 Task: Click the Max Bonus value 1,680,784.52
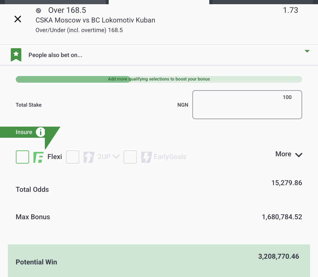pyautogui.click(x=282, y=217)
